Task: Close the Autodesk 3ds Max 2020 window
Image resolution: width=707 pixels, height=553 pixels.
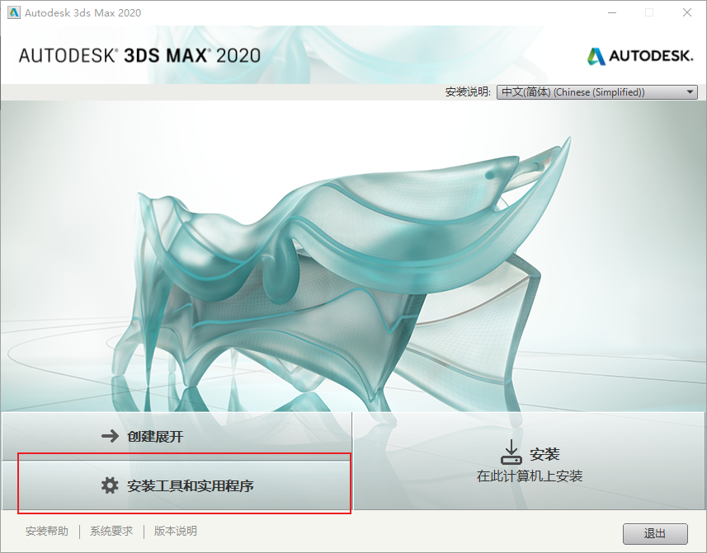Action: pos(686,12)
